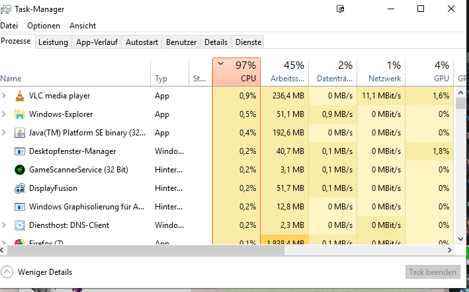The image size is (469, 292).
Task: Expand the Windows-Explorer process group
Action: (4, 114)
